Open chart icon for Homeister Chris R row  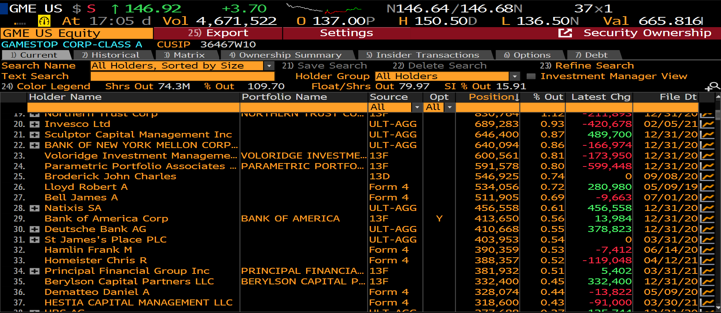[707, 260]
